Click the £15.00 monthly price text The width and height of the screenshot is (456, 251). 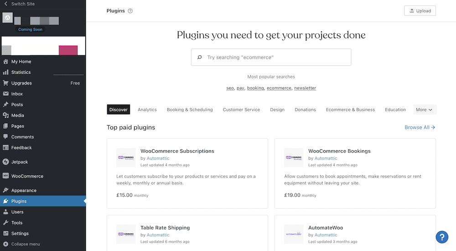click(132, 195)
